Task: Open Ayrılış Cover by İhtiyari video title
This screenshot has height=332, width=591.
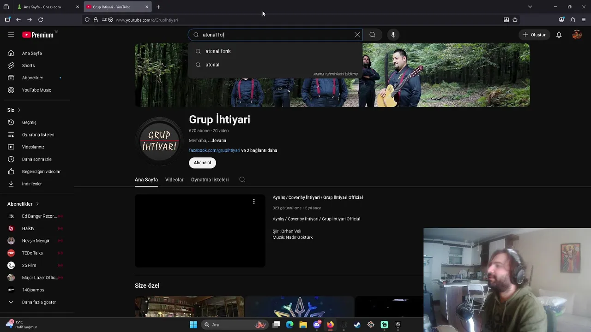Action: tap(318, 197)
